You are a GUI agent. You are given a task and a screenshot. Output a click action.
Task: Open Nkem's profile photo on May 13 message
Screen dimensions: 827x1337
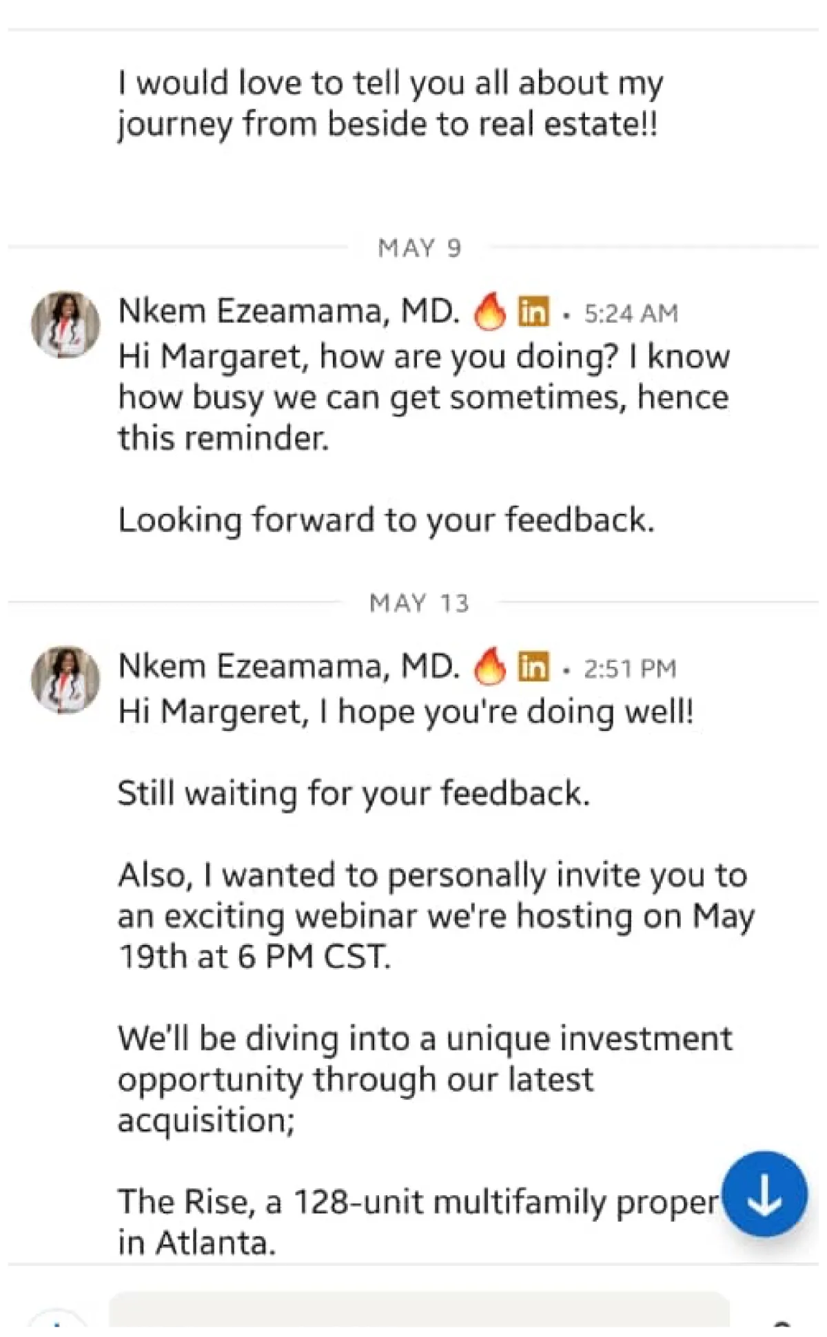coord(65,679)
